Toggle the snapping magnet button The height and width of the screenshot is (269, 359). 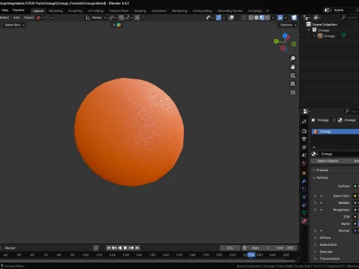(121, 17)
